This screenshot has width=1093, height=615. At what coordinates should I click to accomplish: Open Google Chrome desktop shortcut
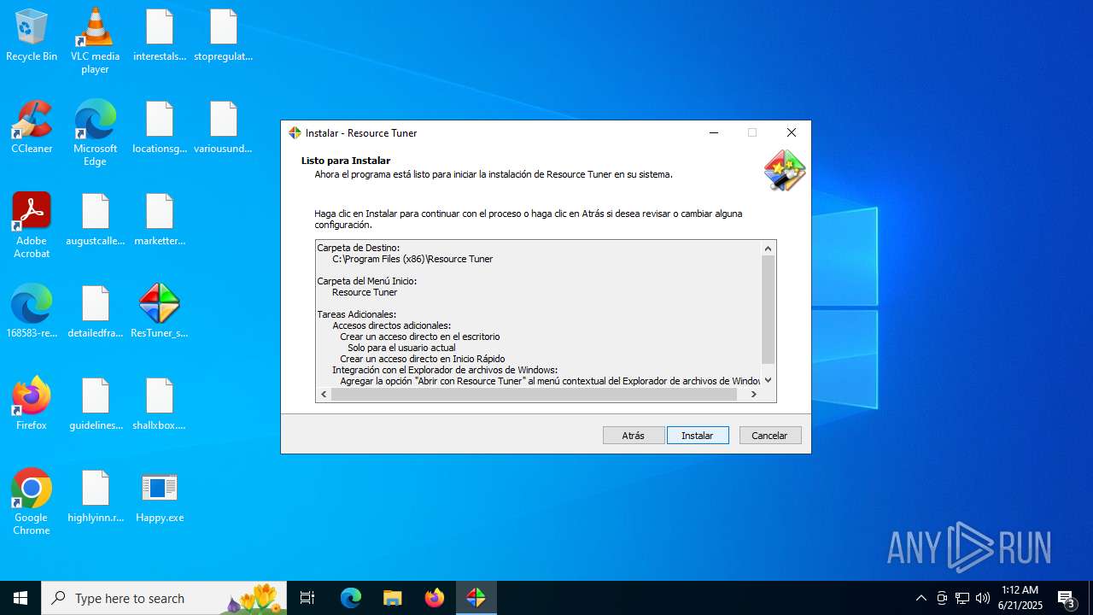tap(32, 501)
